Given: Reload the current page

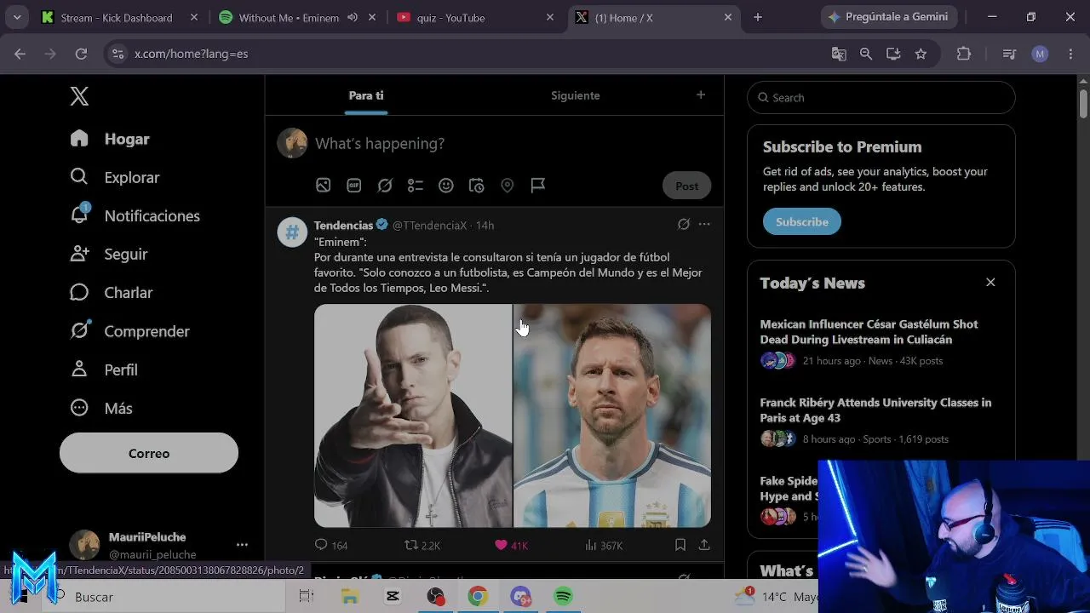Looking at the screenshot, I should click(x=81, y=54).
